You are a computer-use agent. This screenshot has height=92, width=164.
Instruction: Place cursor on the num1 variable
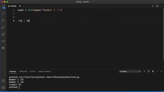tap(20, 10)
